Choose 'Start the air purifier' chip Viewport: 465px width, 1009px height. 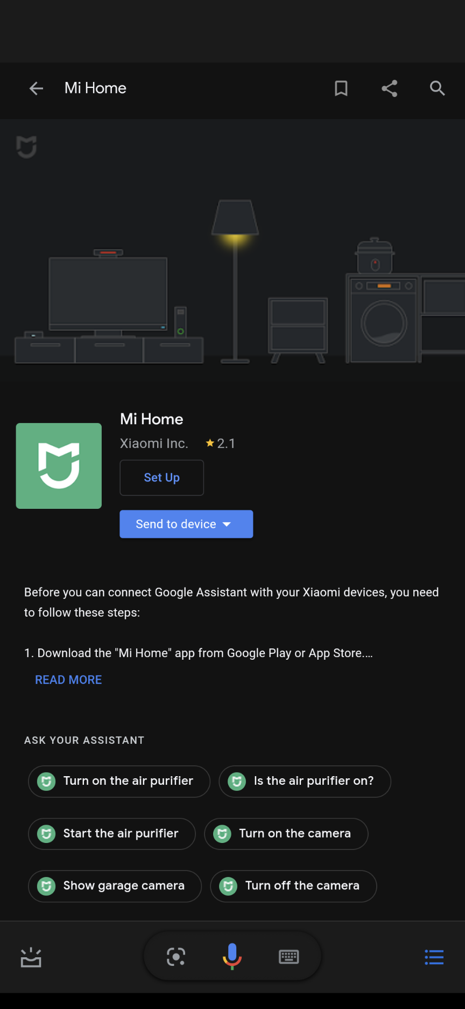tap(112, 834)
